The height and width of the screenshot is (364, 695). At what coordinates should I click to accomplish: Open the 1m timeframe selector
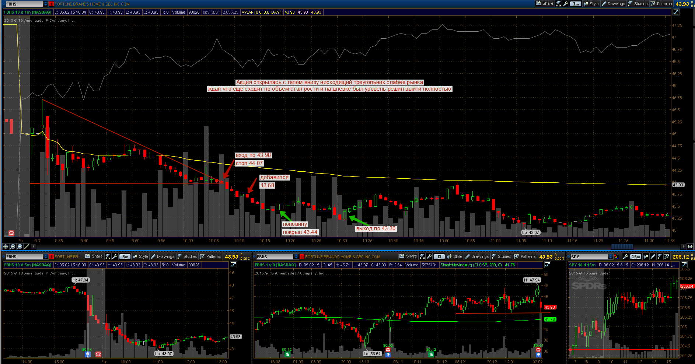[576, 4]
